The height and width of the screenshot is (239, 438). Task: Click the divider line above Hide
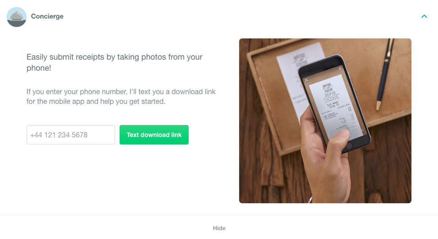coord(219,215)
